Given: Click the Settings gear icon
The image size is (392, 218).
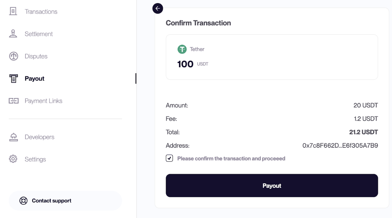Looking at the screenshot, I should coord(13,159).
